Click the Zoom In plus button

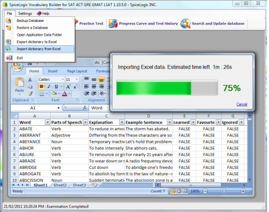(243, 191)
